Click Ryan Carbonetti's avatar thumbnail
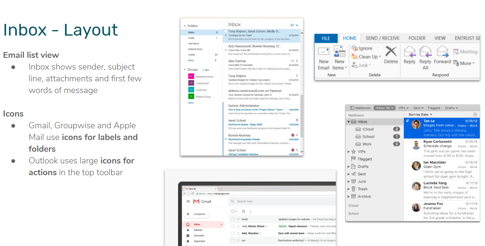485x246 pixels. coord(416,145)
